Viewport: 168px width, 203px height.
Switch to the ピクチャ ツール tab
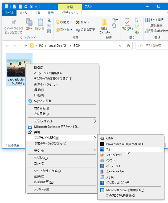[x=70, y=13]
